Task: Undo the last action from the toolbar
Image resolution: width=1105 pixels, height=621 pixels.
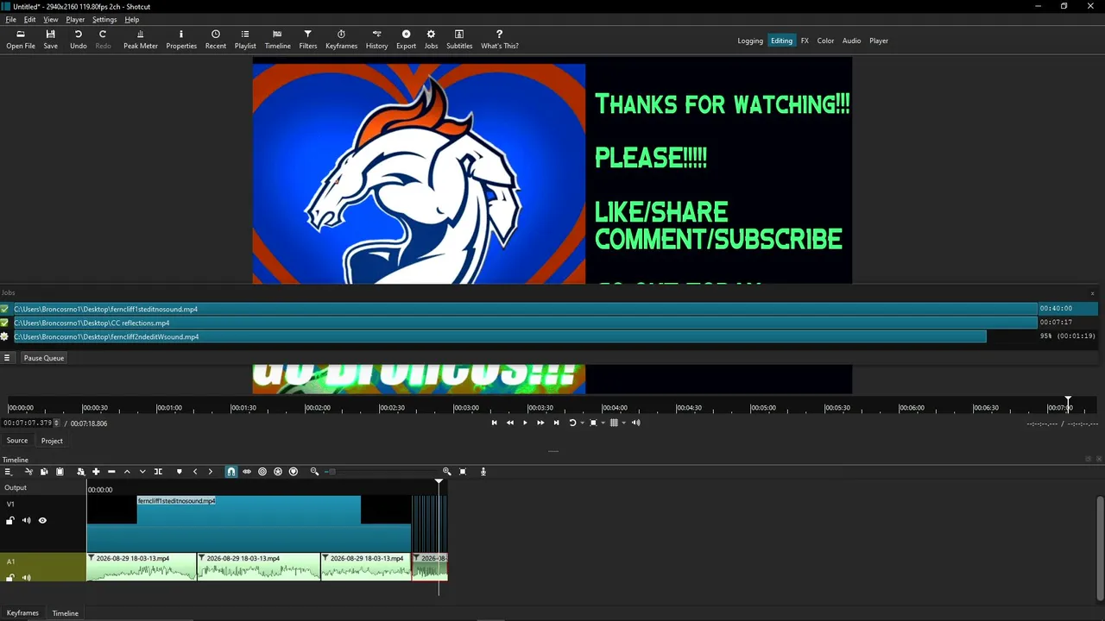Action: [78, 40]
